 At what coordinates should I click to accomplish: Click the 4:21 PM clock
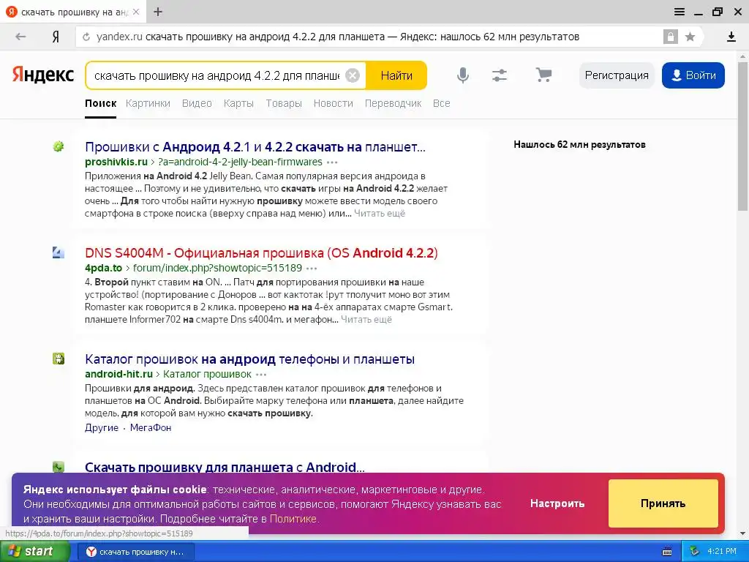point(722,552)
